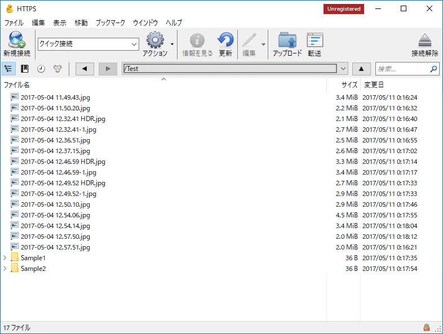Click the Unregistered button

click(344, 9)
